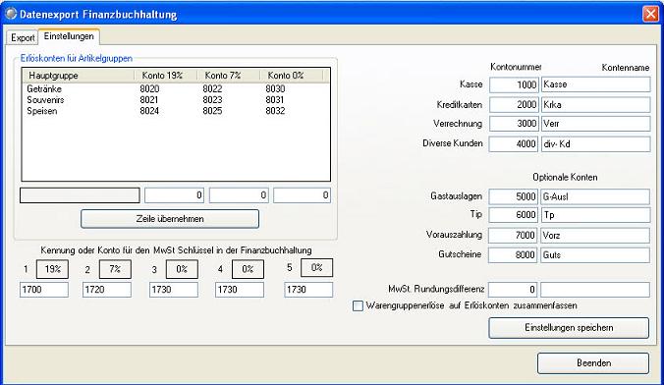
Task: Edit the 1730 field under MwSt key 5
Action: [308, 290]
